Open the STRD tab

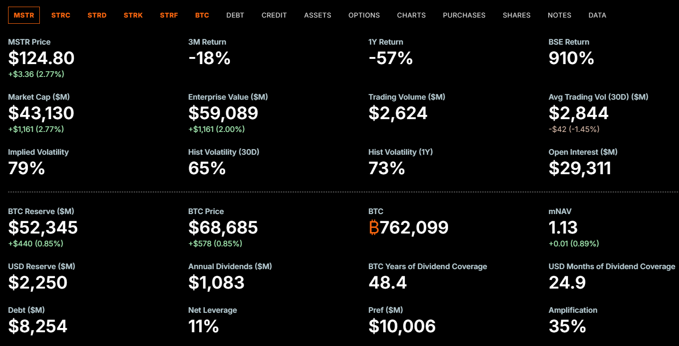pyautogui.click(x=97, y=15)
